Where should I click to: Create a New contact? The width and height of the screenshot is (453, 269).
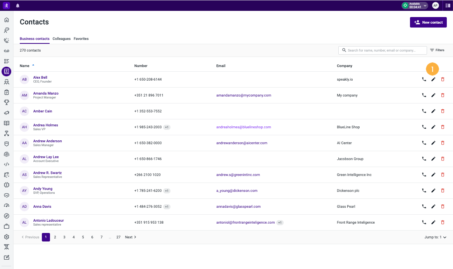(428, 22)
